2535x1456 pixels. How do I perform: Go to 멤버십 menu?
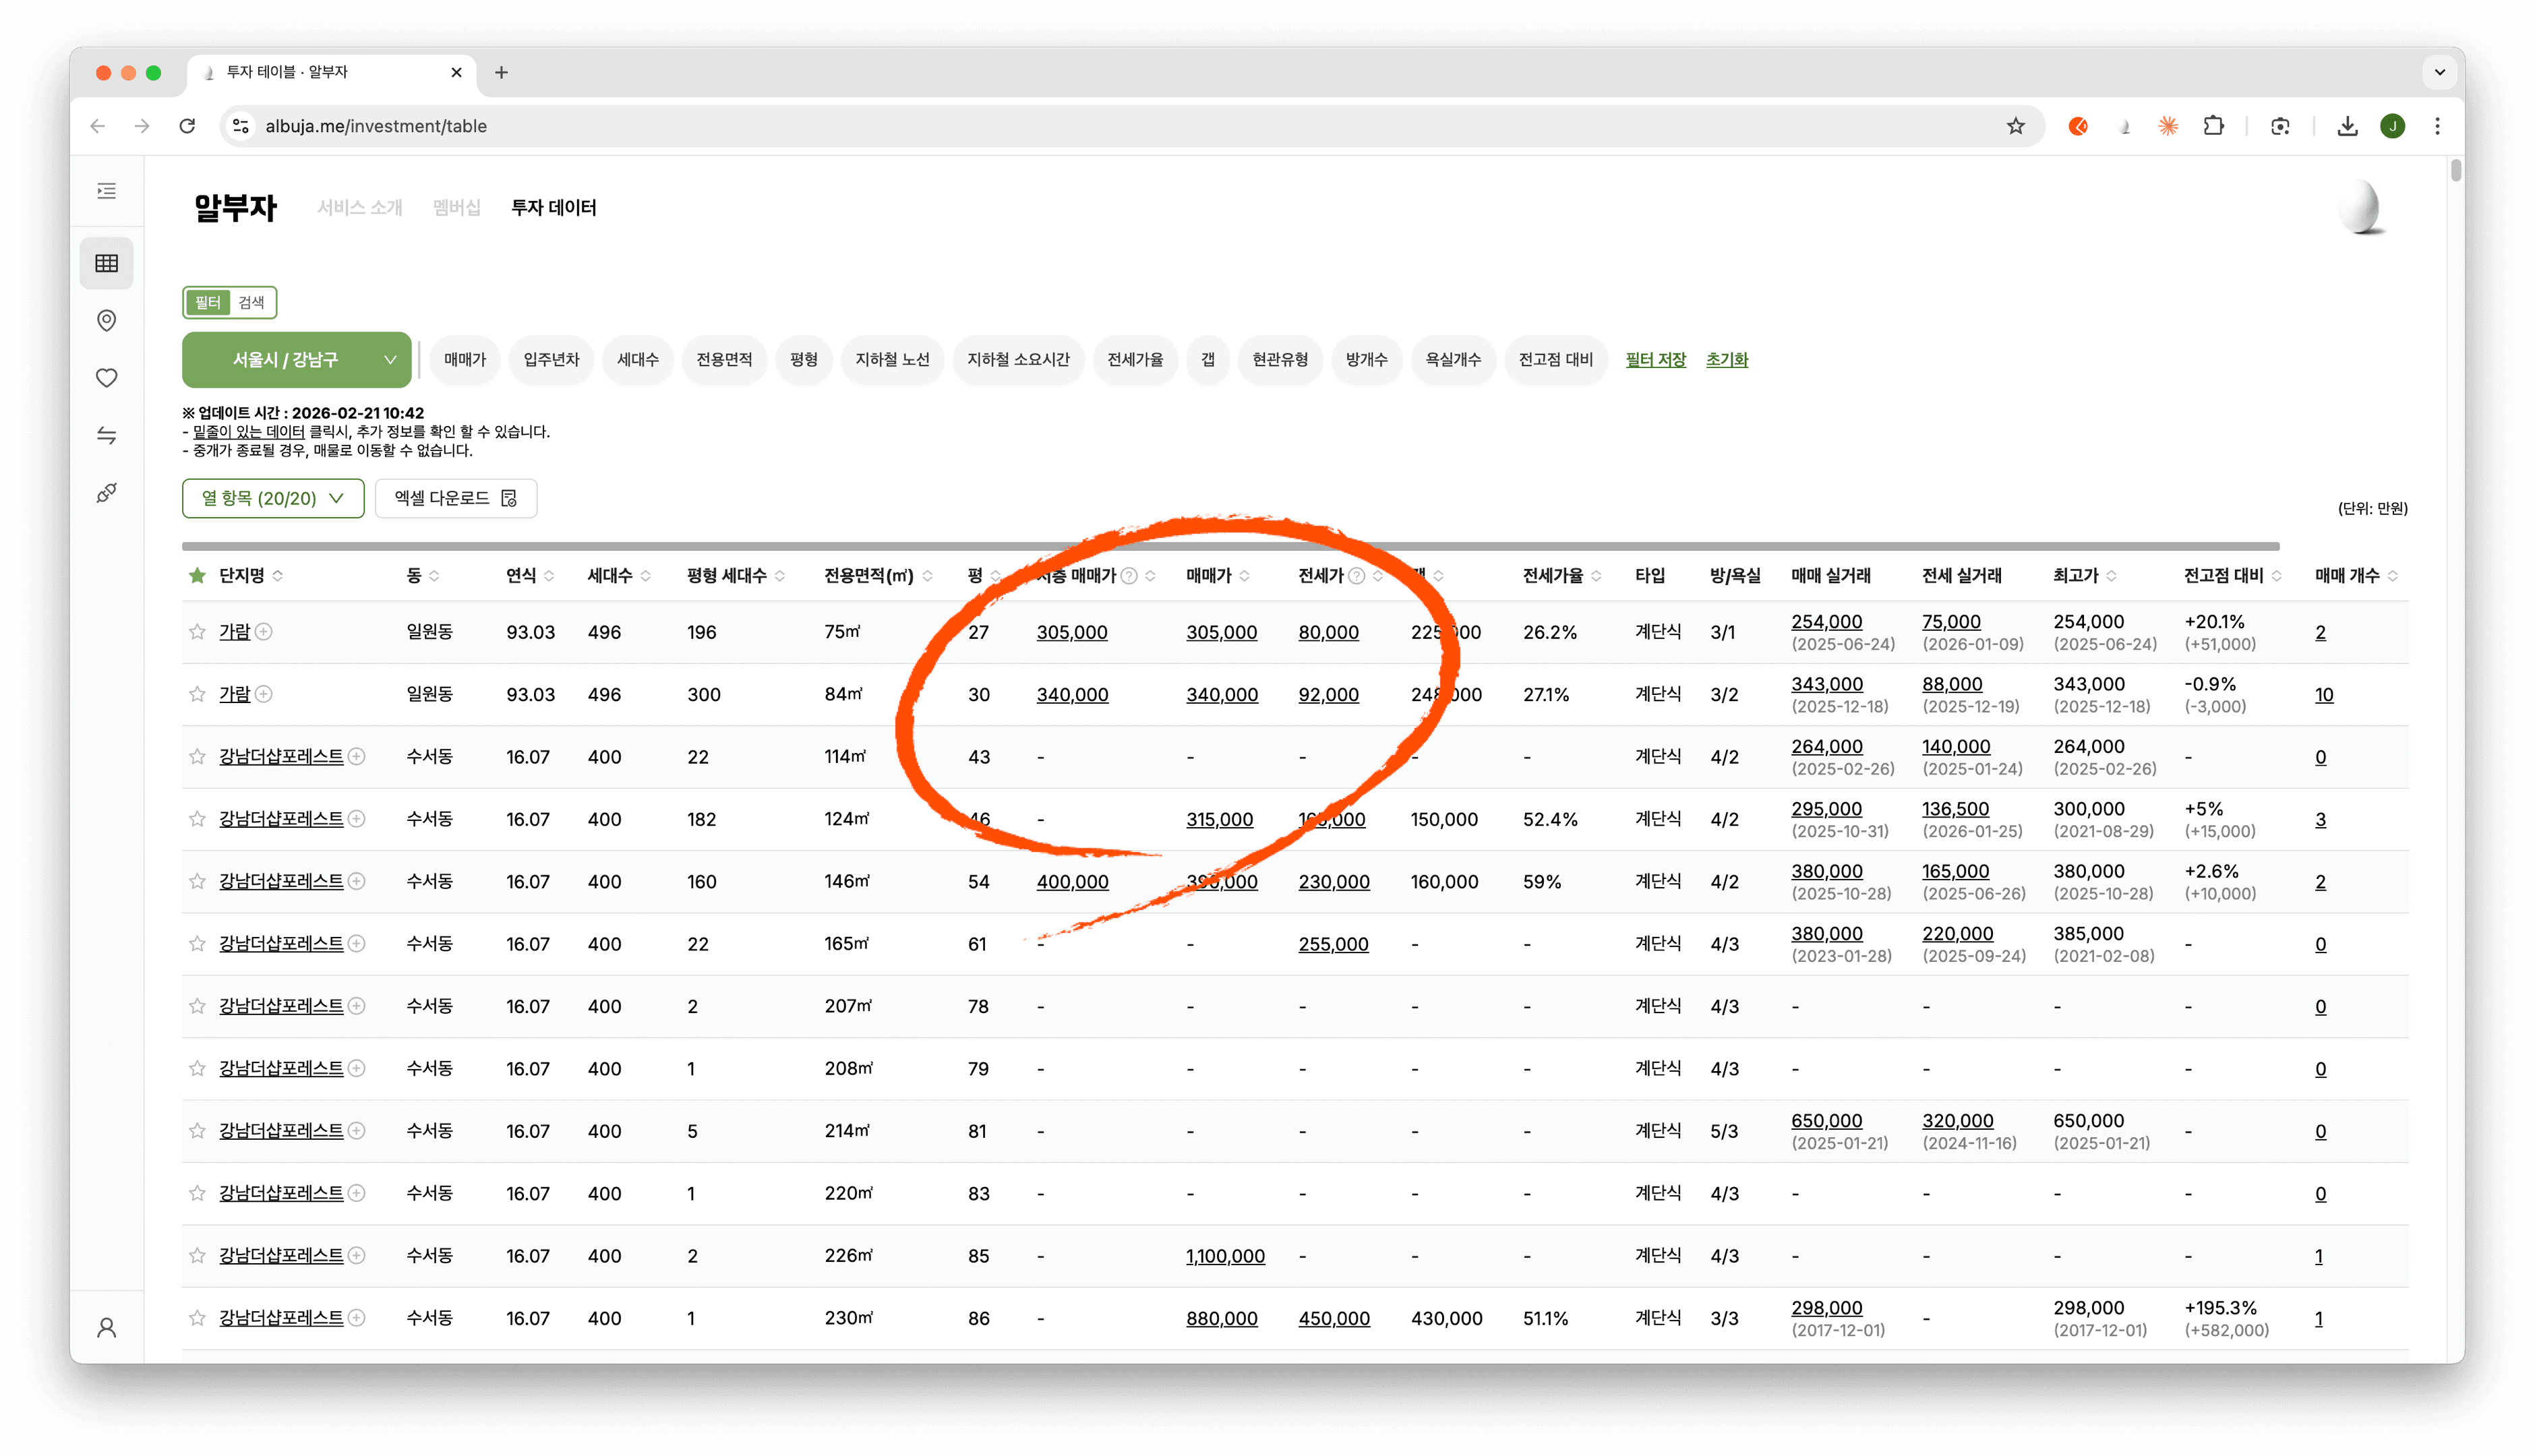point(456,207)
